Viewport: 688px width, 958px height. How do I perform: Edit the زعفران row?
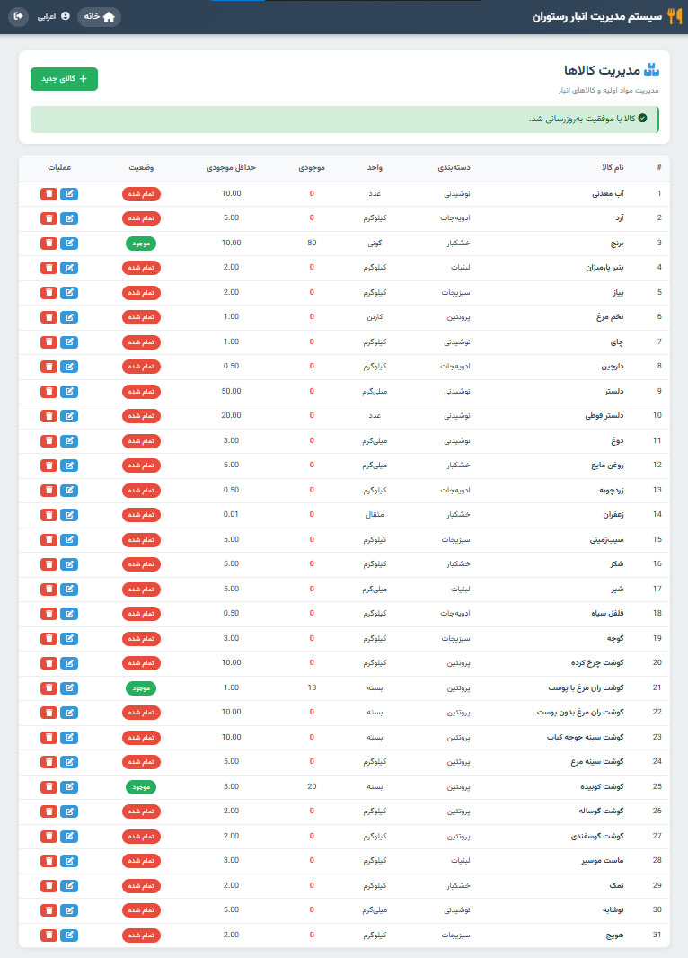coord(69,515)
